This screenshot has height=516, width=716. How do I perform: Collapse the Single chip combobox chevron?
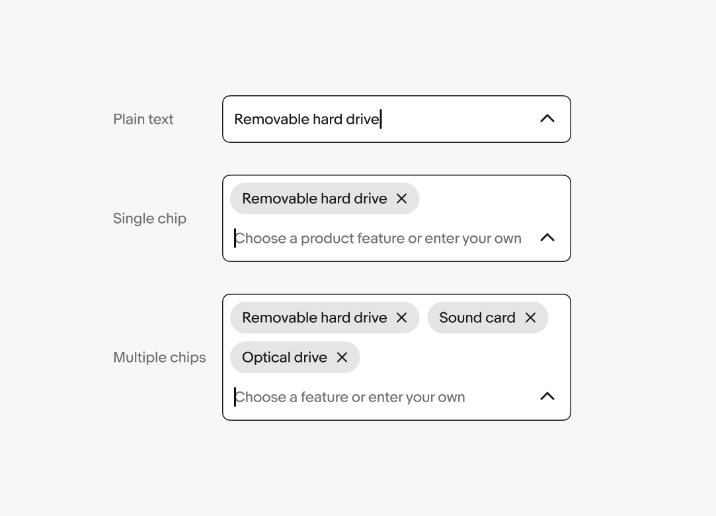click(547, 238)
